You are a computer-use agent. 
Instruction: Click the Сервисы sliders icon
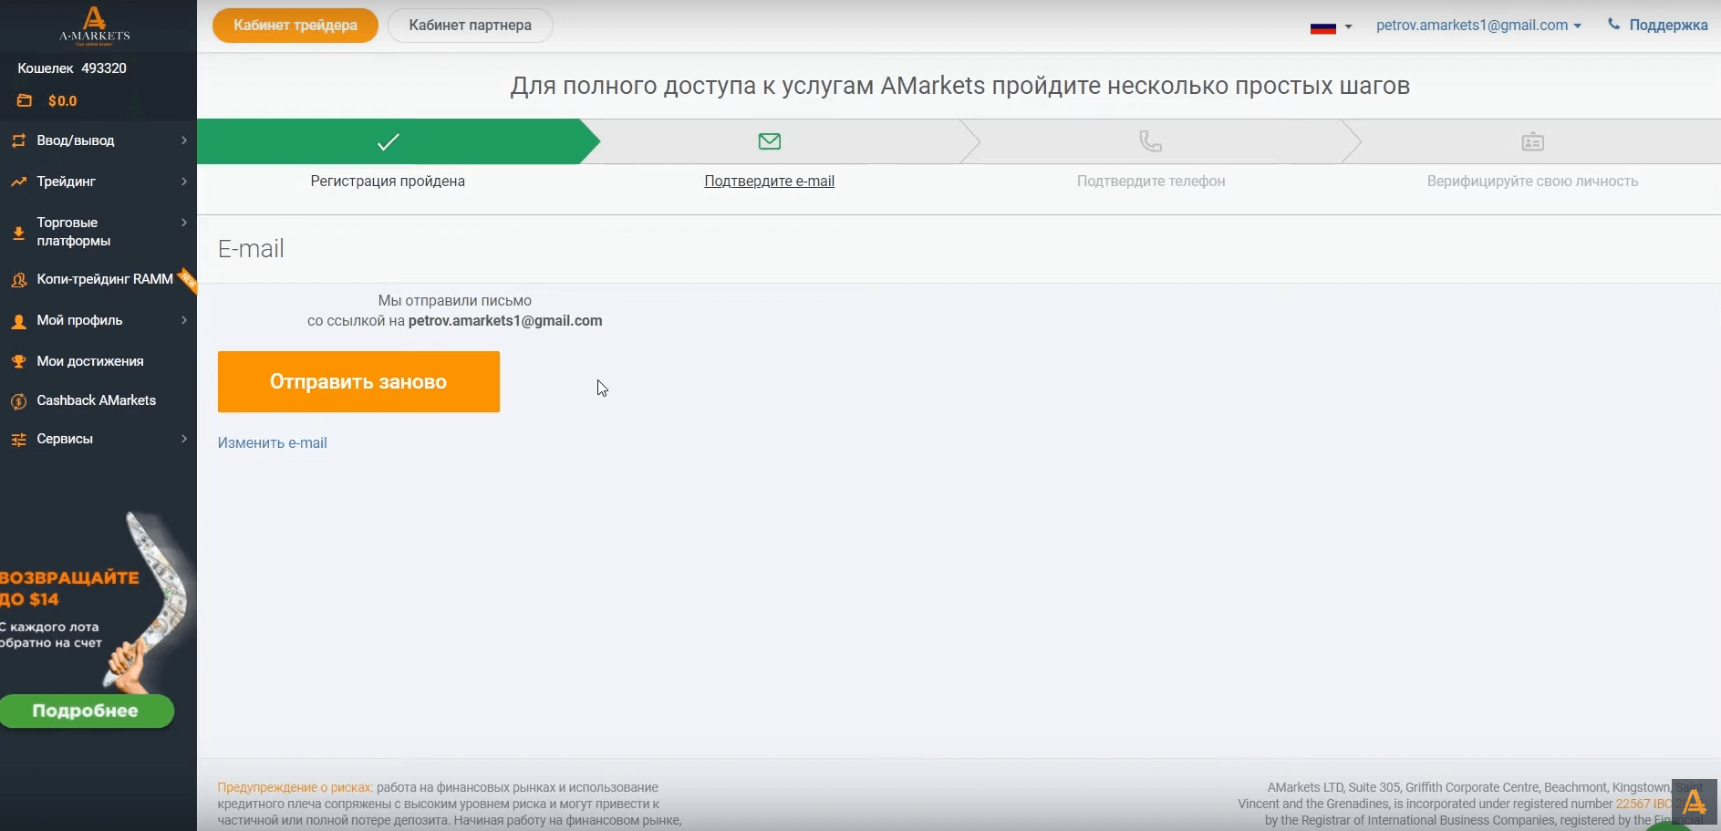click(18, 440)
